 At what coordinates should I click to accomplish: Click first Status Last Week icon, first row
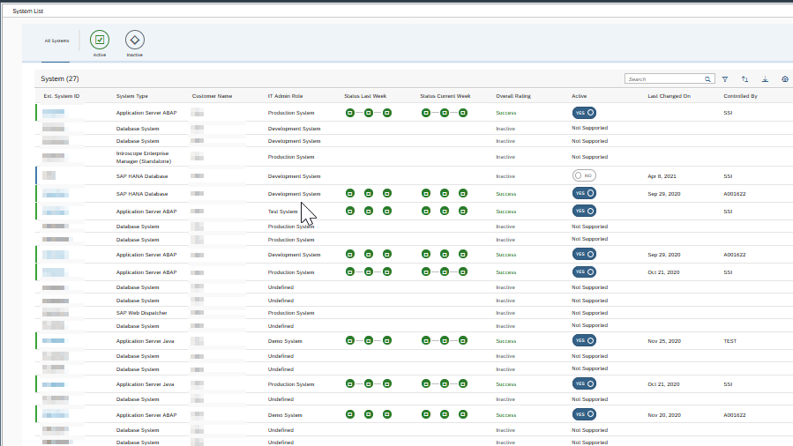(x=349, y=113)
